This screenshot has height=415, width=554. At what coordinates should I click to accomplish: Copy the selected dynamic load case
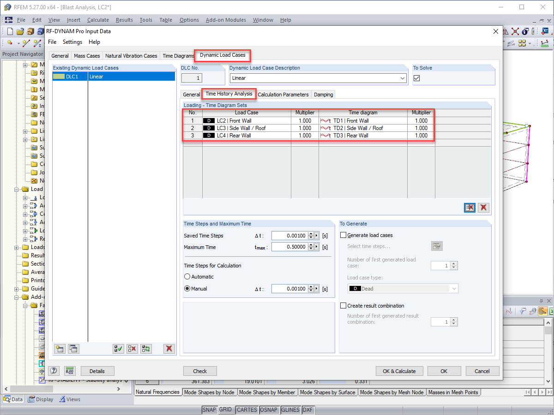click(x=73, y=349)
